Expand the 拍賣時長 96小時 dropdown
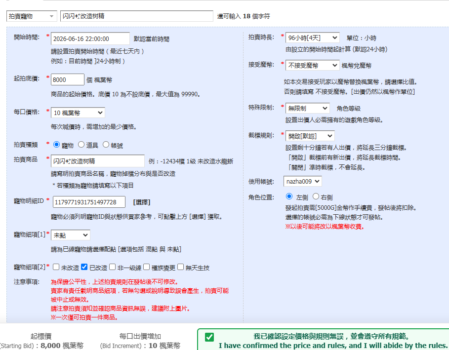This screenshot has width=449, height=350. click(x=312, y=38)
